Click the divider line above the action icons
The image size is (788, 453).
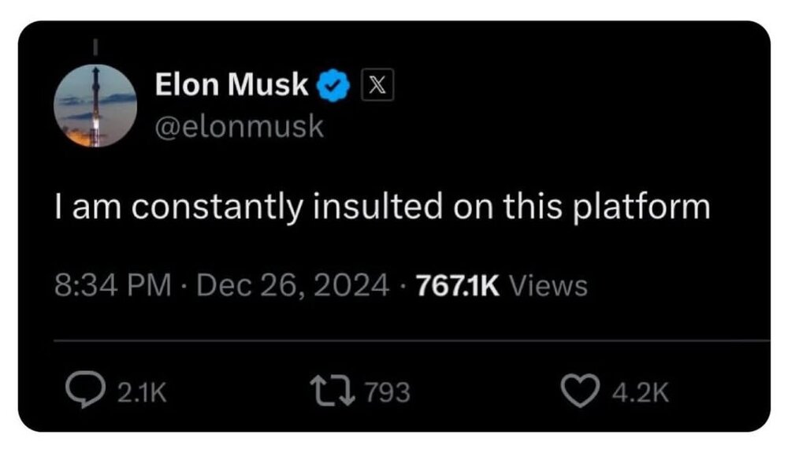click(x=410, y=340)
